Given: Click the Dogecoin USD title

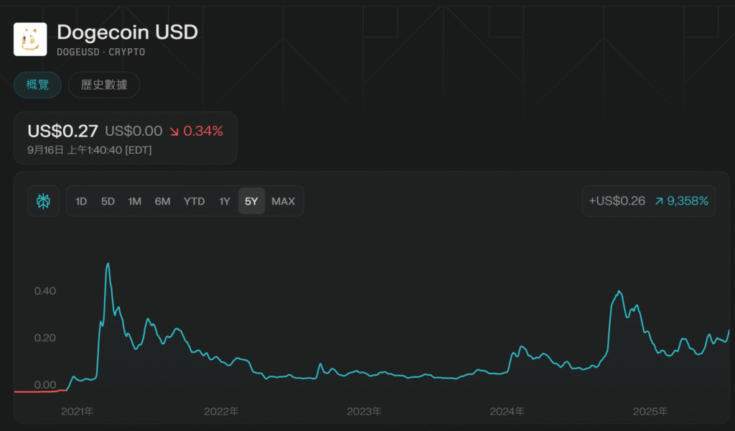Looking at the screenshot, I should tap(127, 32).
